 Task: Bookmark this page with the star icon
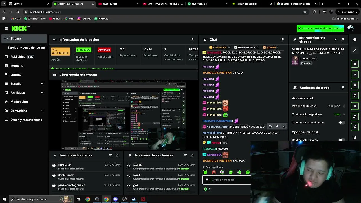tap(305, 12)
